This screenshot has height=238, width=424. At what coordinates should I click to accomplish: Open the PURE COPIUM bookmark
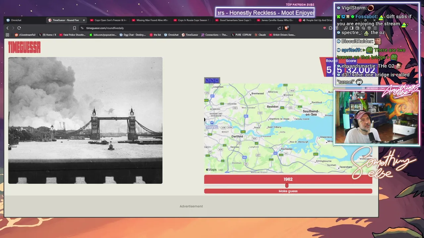[x=241, y=35]
